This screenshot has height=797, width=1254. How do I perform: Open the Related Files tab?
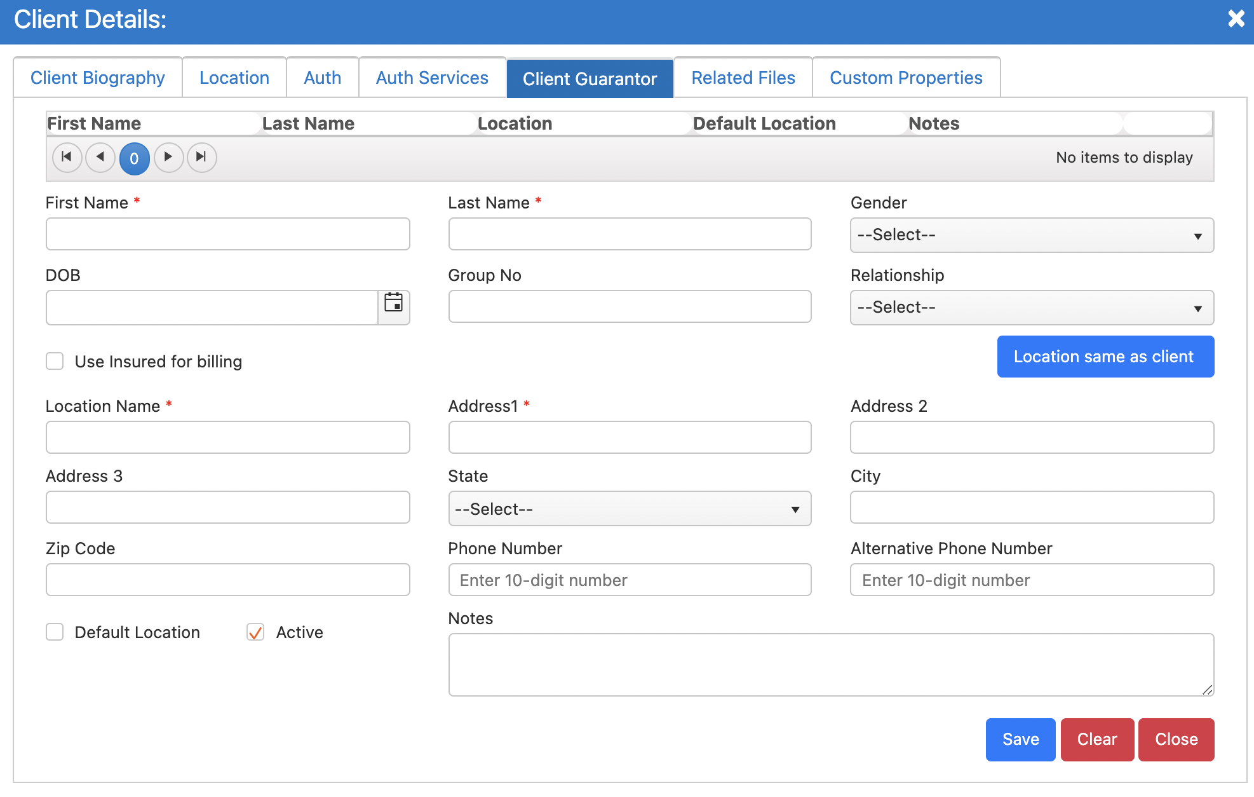743,78
